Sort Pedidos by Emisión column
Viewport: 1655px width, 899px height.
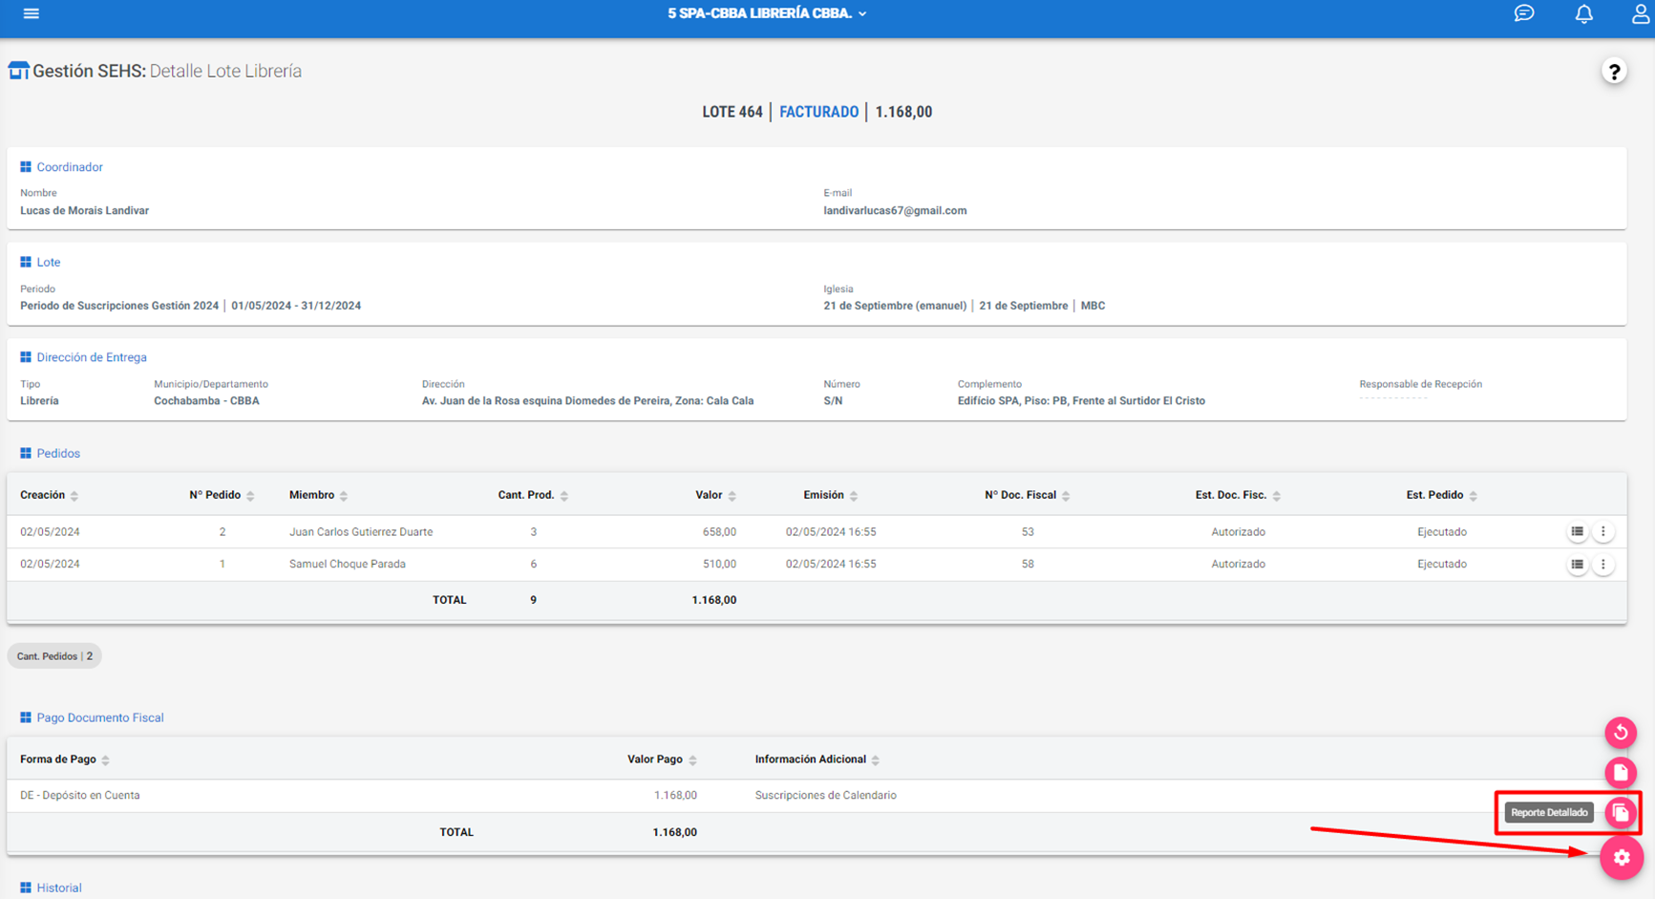(x=830, y=495)
